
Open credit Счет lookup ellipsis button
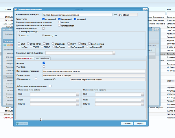142,100
